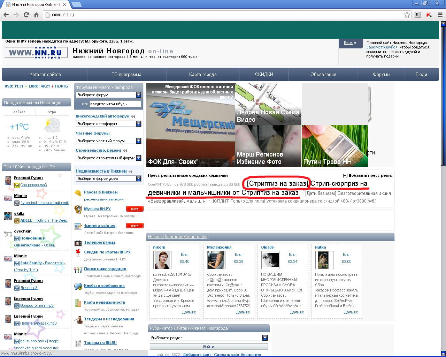Click the Сделать сайт бесплатно link

[x=238, y=355]
